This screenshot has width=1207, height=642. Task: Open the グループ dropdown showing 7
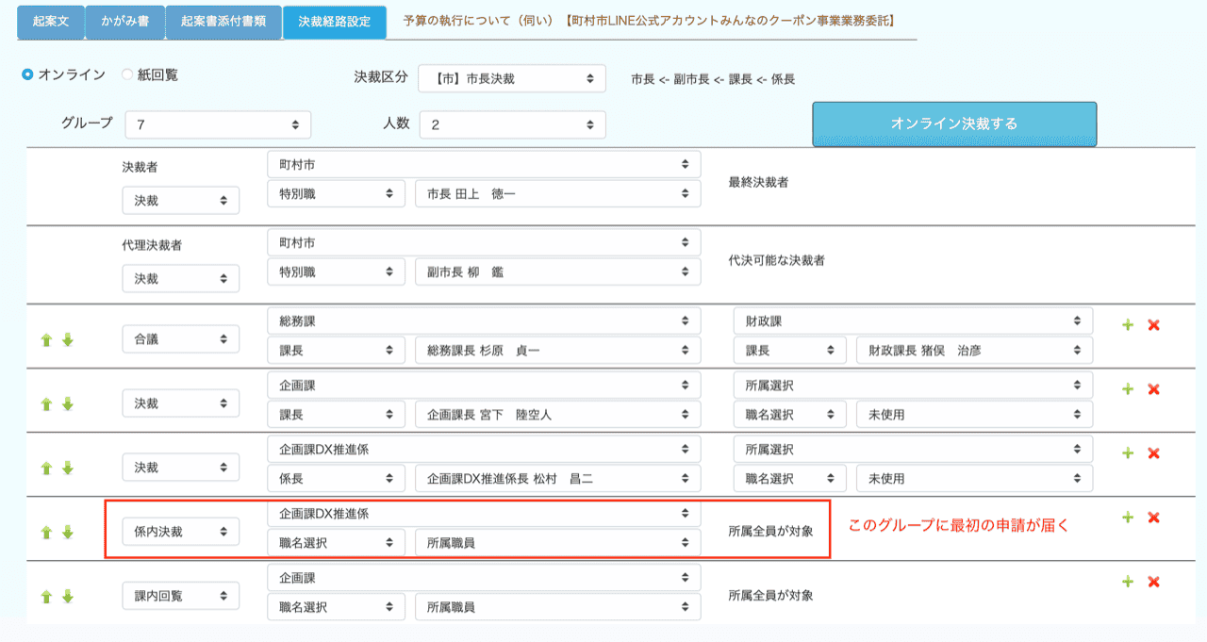217,124
